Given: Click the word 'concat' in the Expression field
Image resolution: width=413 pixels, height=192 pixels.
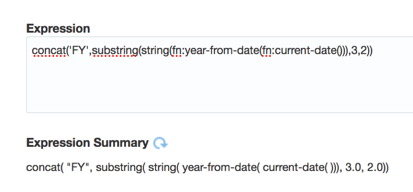Looking at the screenshot, I should point(47,51).
